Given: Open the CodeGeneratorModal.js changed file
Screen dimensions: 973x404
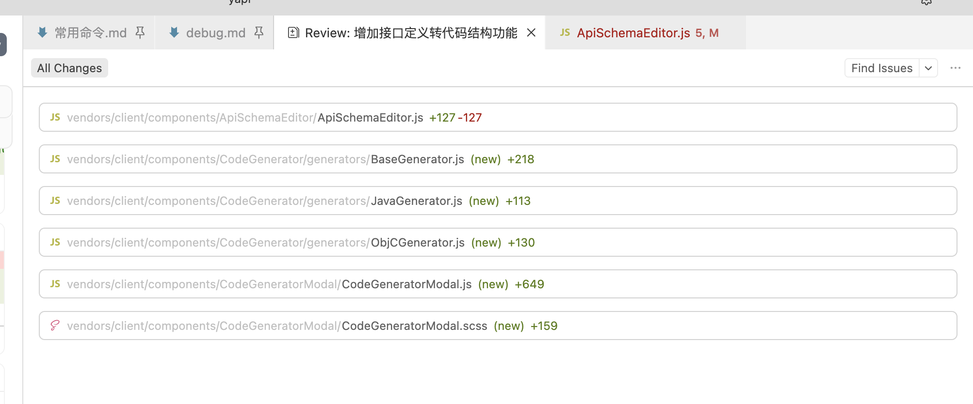Looking at the screenshot, I should (x=407, y=284).
